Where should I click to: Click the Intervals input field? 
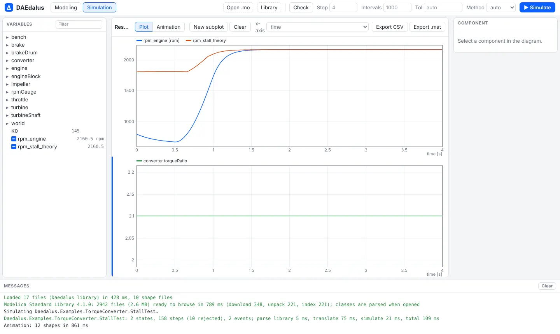[397, 7]
